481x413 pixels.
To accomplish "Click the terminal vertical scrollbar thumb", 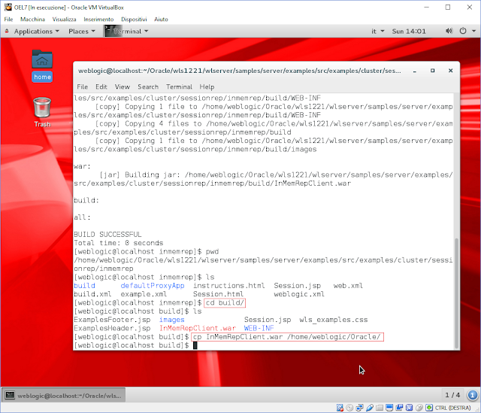I will pos(457,293).
